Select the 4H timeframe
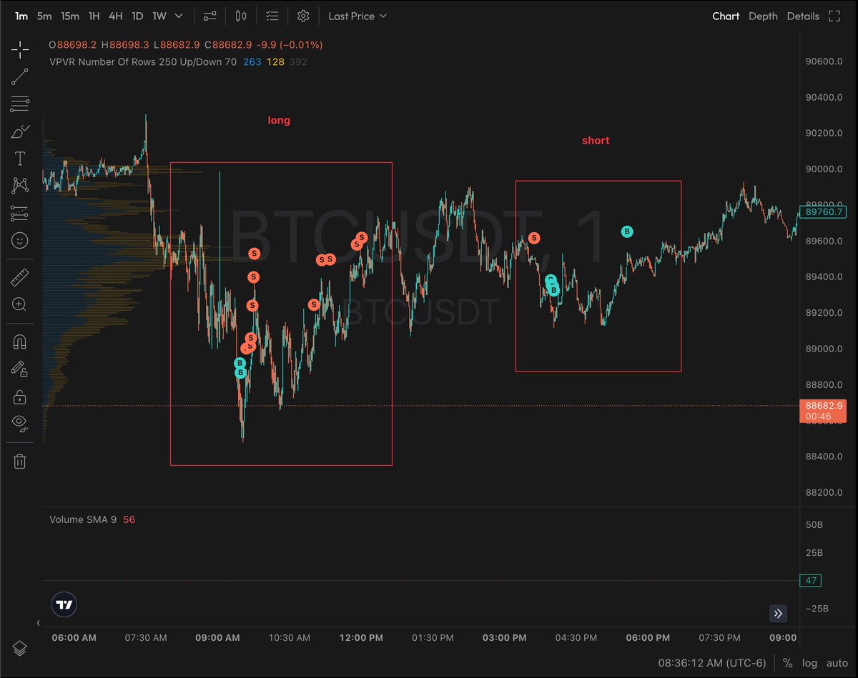 pyautogui.click(x=115, y=16)
